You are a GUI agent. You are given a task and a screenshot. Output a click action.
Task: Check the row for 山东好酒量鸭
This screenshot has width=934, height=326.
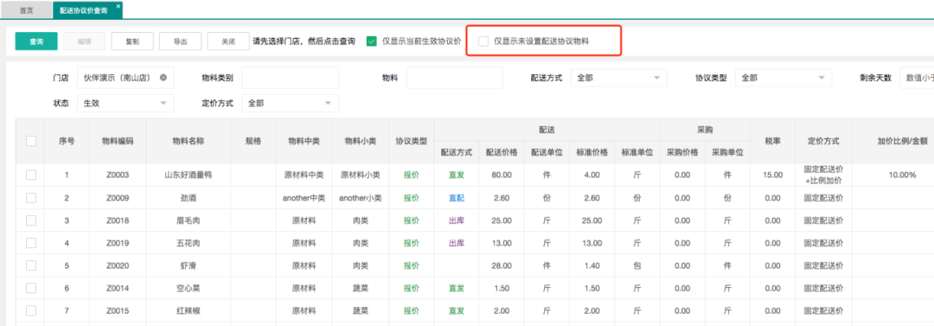point(31,175)
